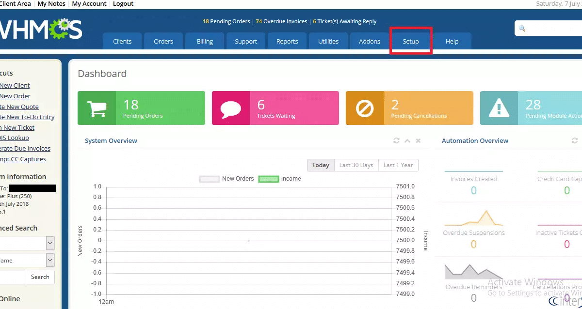Refresh the System Overview widget
Screen dimensions: 582x309
[x=396, y=140]
